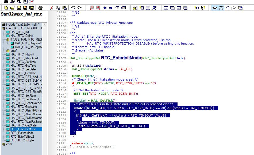Click the ?() function help icon
Screen dimensions: 254x155
[197, 8]
